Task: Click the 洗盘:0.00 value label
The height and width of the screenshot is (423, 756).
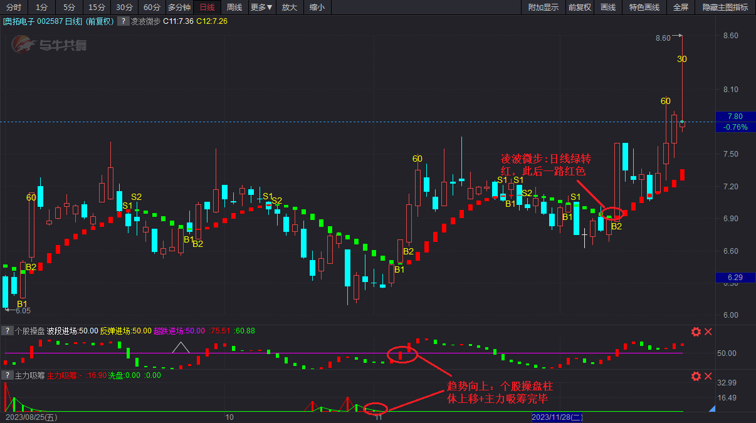Action: coord(125,375)
